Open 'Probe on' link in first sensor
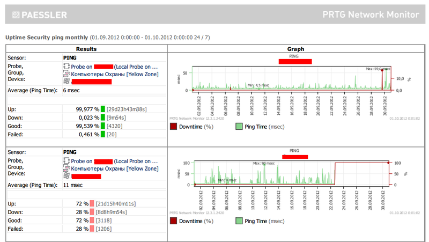 (114, 67)
